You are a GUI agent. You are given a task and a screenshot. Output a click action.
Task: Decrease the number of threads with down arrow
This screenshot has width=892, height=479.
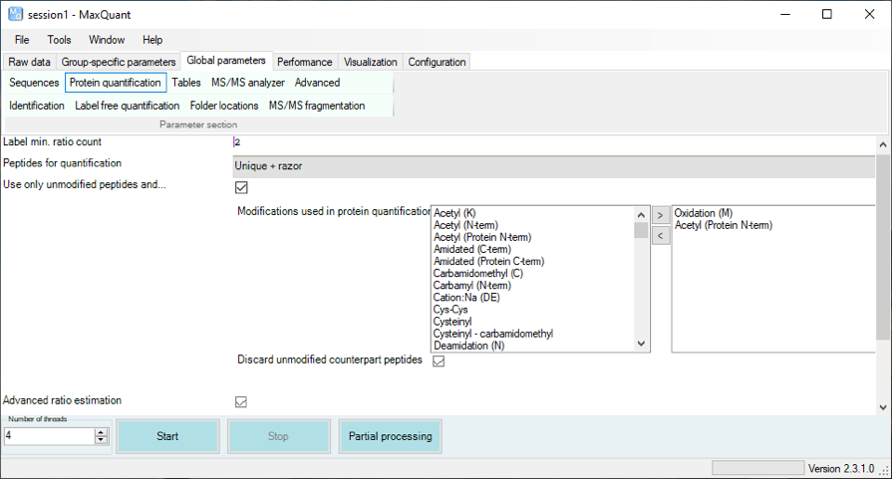coord(101,440)
